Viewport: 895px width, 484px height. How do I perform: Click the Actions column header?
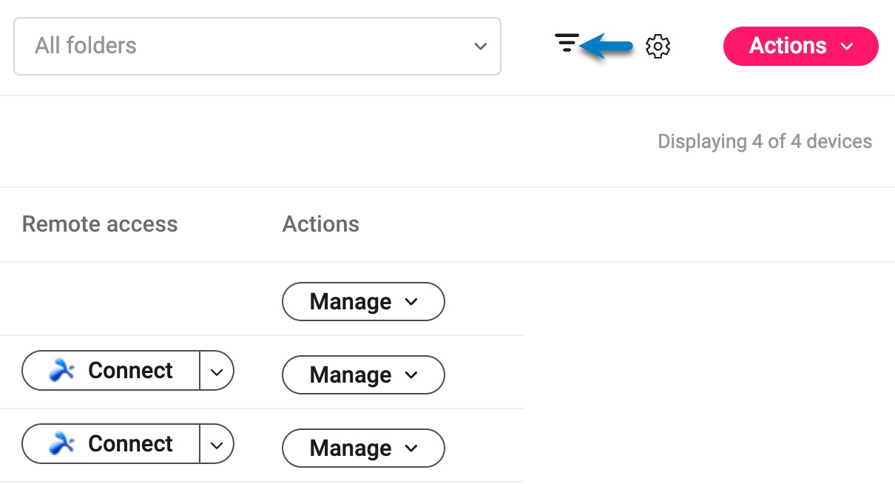(x=320, y=224)
